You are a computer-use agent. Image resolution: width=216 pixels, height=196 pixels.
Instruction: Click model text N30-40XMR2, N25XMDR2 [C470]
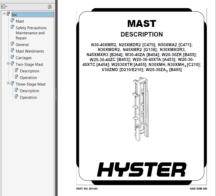(124, 45)
